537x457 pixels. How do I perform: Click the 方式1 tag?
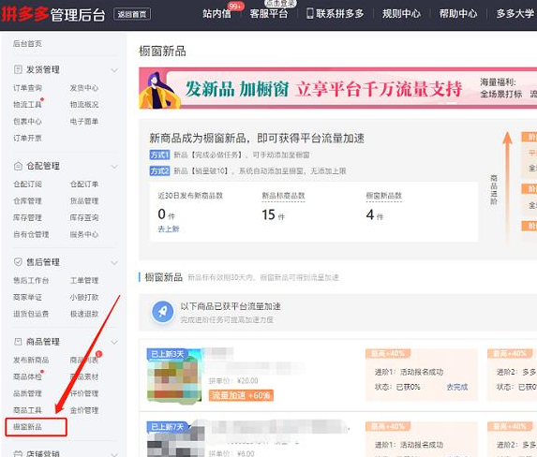(159, 155)
